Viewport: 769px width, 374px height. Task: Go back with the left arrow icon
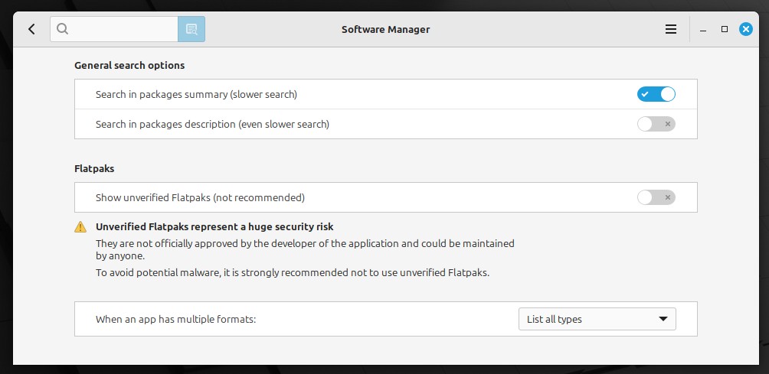tap(32, 29)
